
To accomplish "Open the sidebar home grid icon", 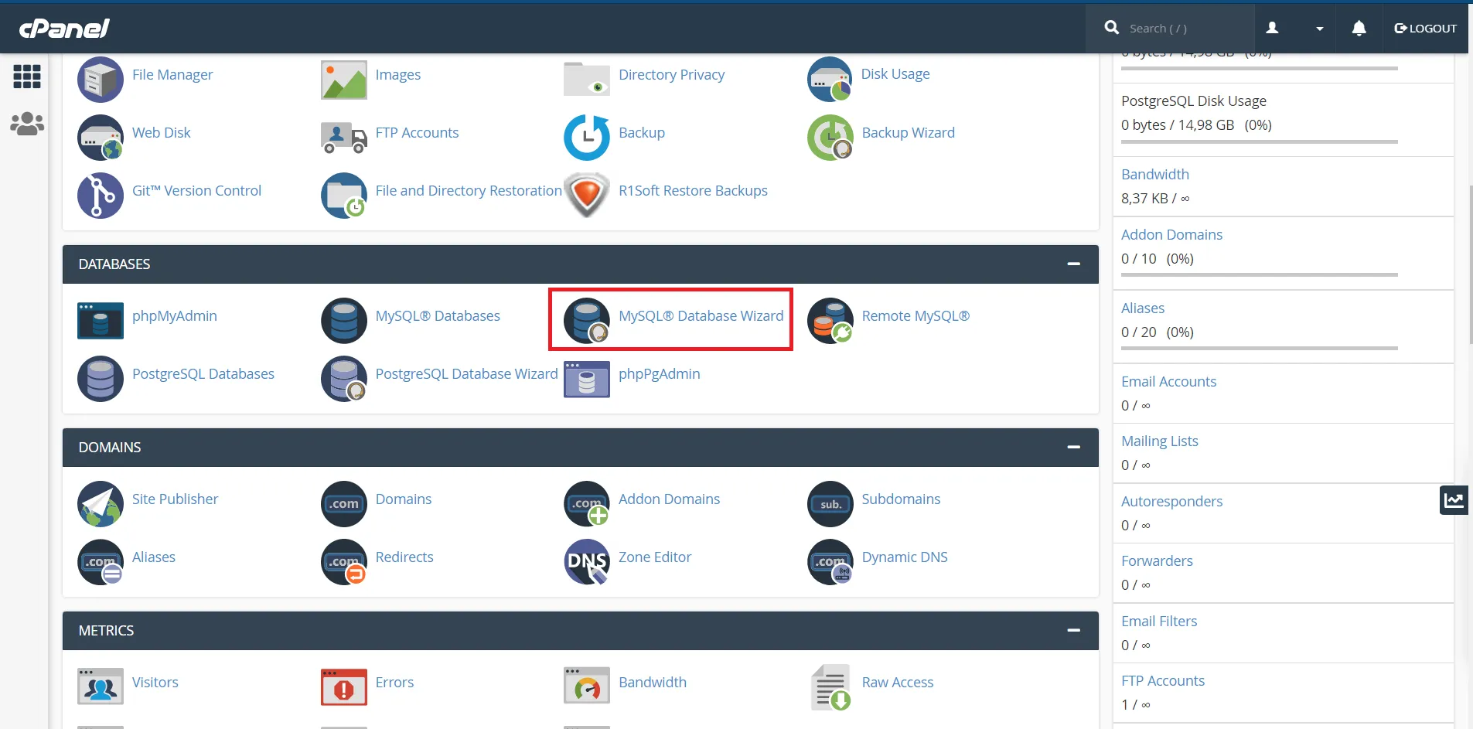I will pyautogui.click(x=27, y=76).
